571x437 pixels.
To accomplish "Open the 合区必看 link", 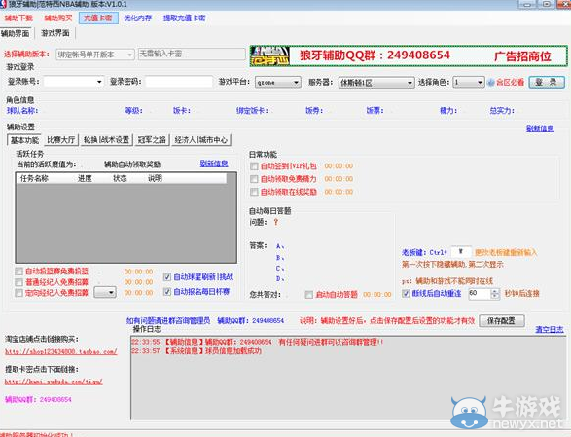I will [510, 83].
